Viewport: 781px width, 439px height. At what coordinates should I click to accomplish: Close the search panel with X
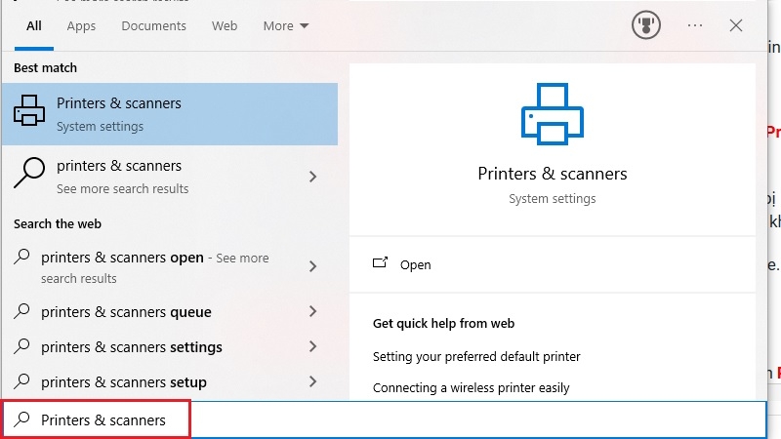736,25
